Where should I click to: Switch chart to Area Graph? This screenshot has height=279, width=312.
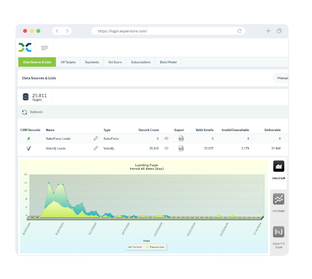(x=278, y=166)
